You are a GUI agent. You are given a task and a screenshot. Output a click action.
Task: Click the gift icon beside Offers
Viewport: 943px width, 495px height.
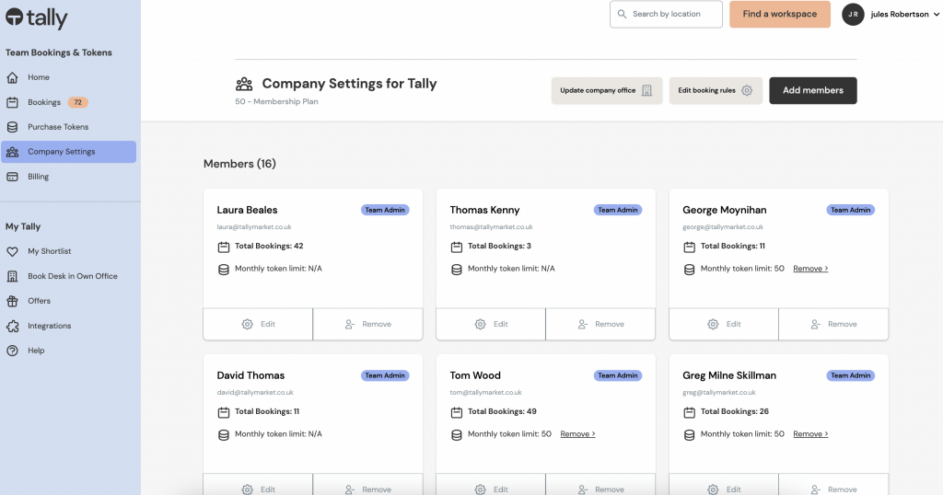12,301
